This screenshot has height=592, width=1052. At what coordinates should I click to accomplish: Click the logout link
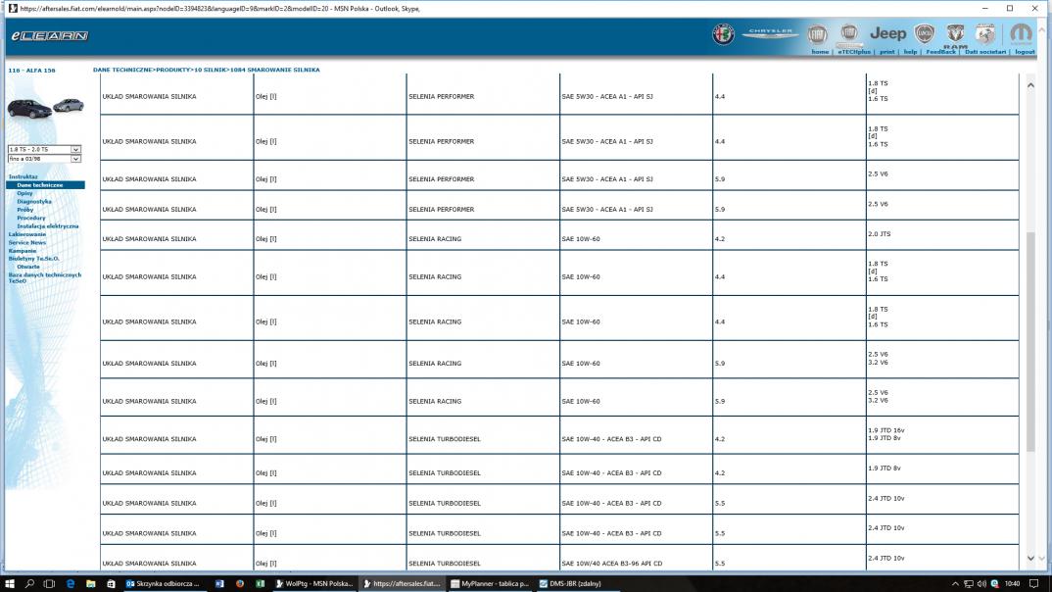coord(1025,52)
